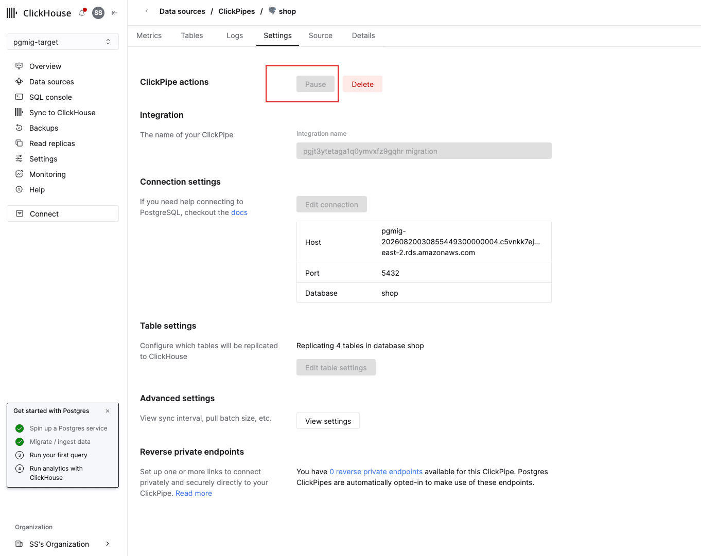Click the Pause button
Screen dimensions: 701x556
pyautogui.click(x=316, y=84)
